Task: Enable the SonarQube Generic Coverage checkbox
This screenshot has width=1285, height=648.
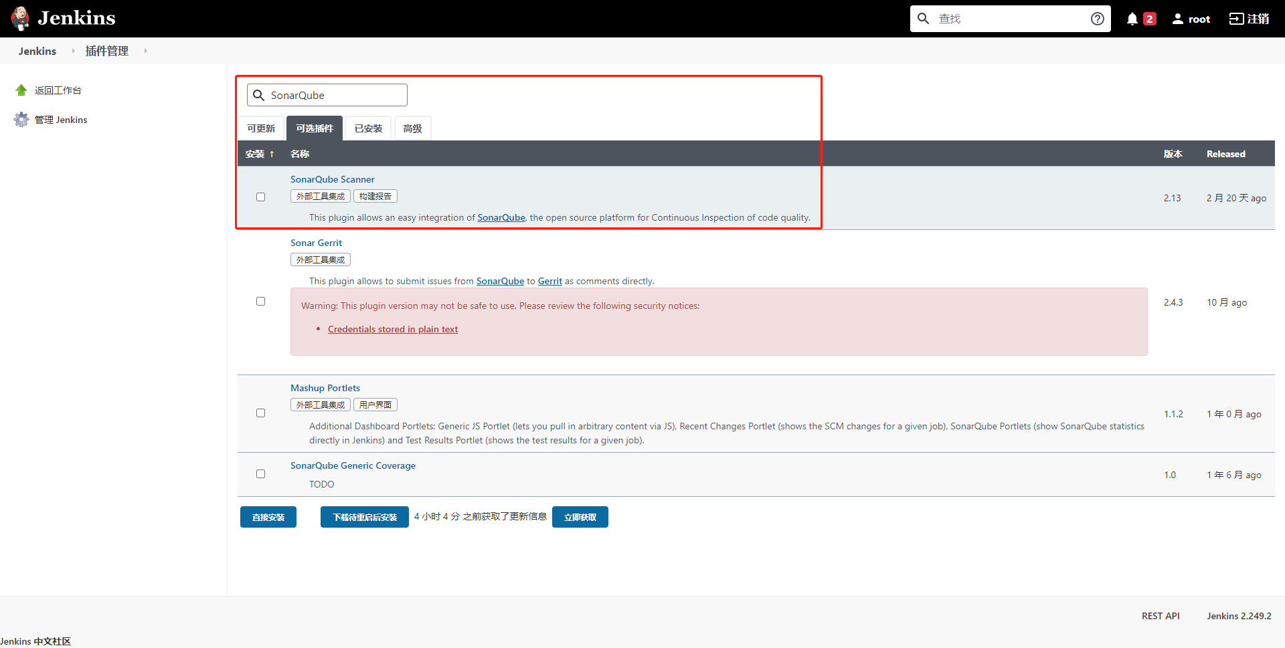Action: pos(260,474)
